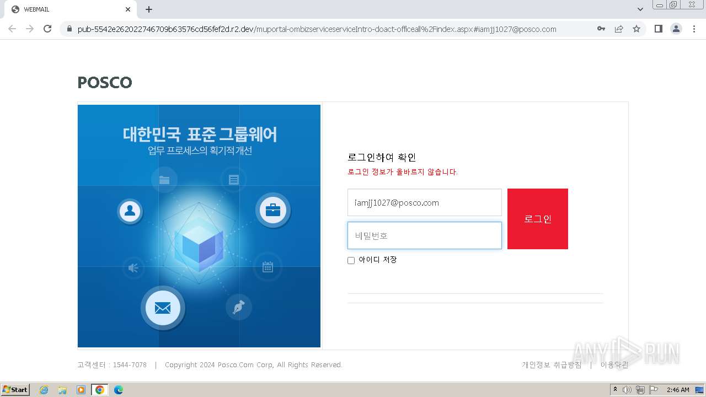Open 개인정보 취급방침 link
Viewport: 706px width, 397px height.
click(x=552, y=365)
